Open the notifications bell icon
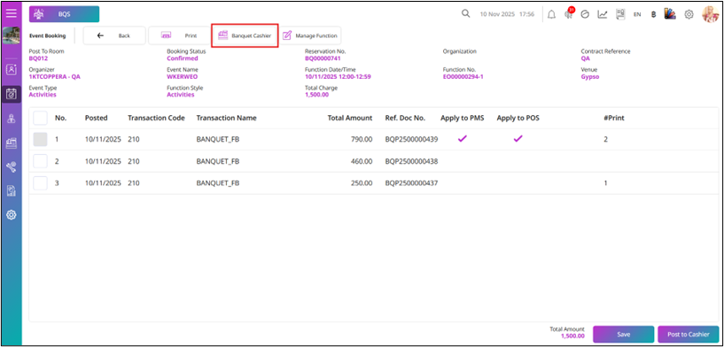 [x=551, y=14]
